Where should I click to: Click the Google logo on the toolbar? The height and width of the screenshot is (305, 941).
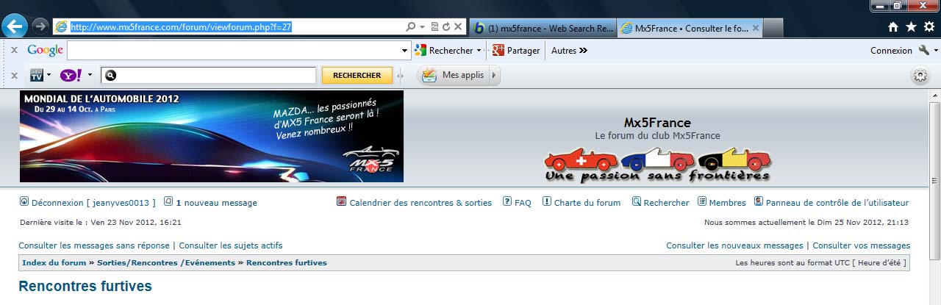click(46, 51)
